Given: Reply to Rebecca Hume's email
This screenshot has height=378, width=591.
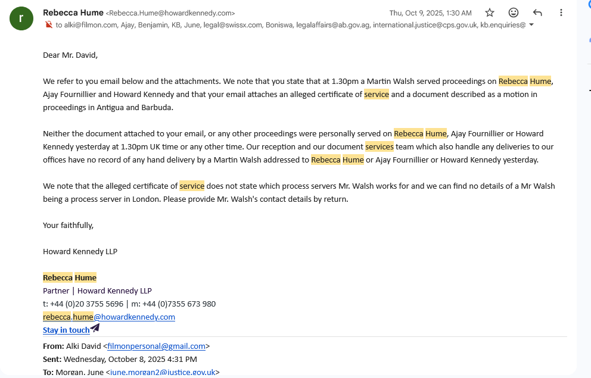Looking at the screenshot, I should tap(537, 13).
